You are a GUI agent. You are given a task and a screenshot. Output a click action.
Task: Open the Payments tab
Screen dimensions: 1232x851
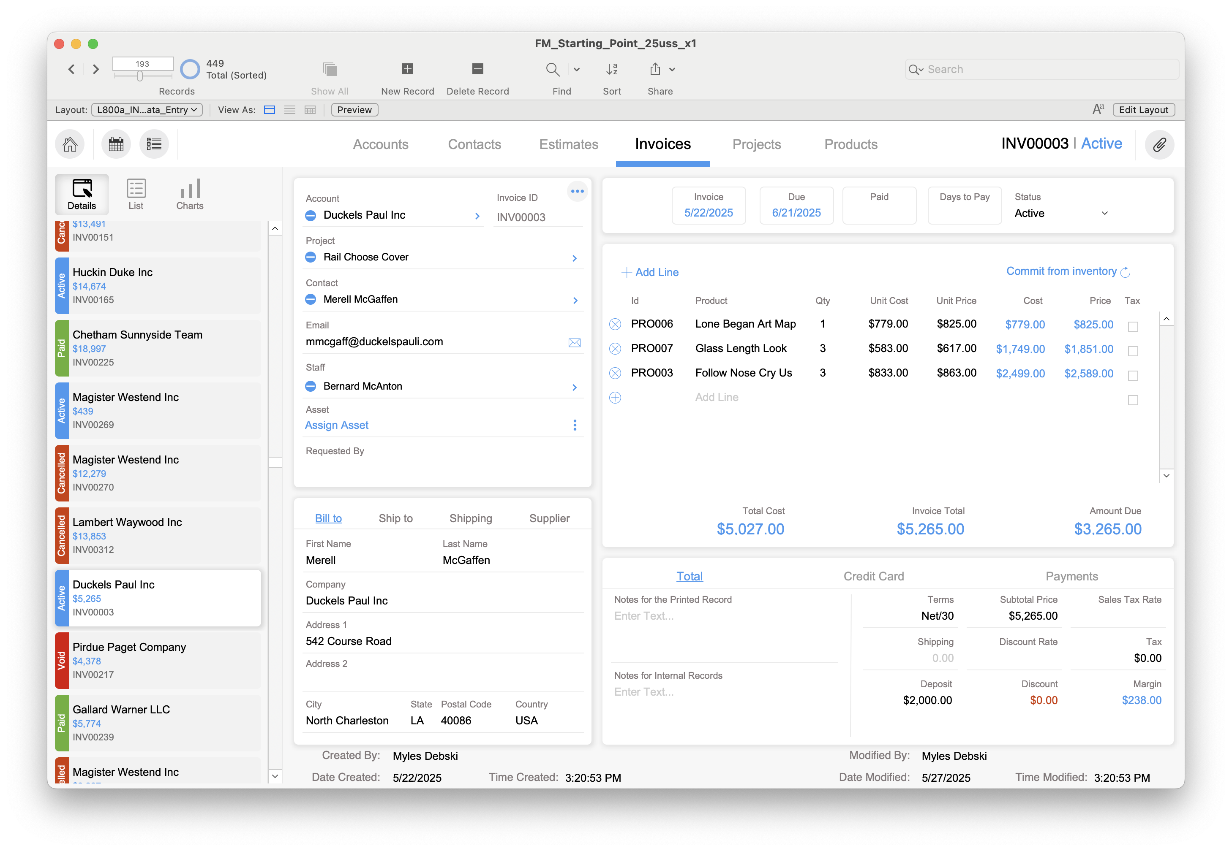click(x=1071, y=576)
